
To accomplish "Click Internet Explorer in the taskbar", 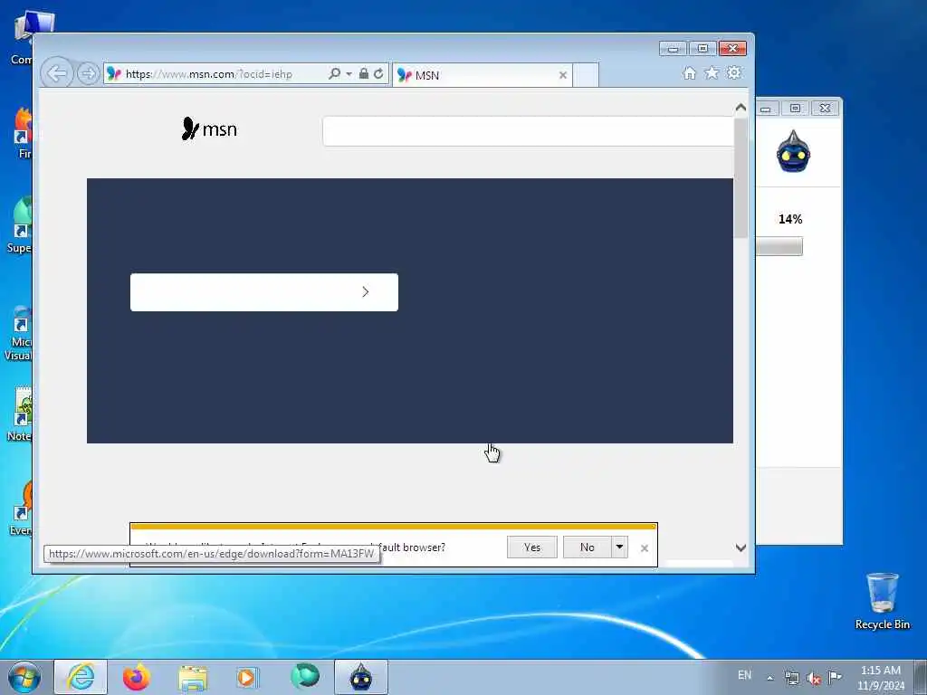I will (x=81, y=677).
